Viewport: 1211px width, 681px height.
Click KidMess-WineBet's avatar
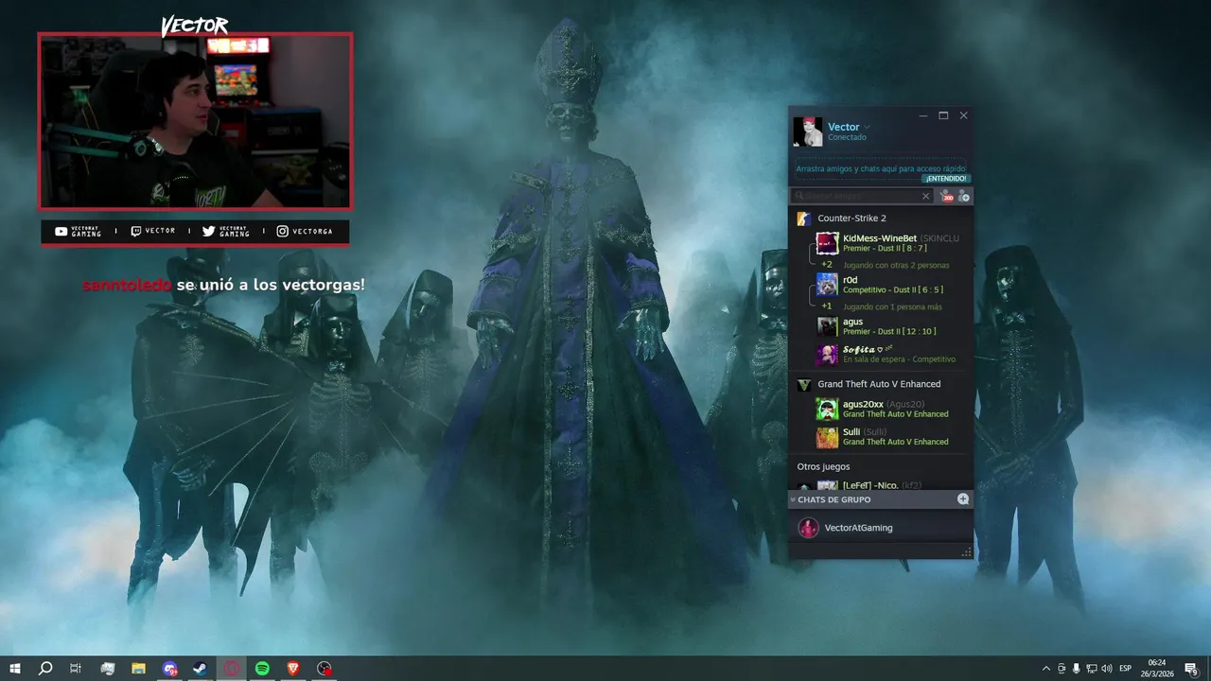[828, 243]
